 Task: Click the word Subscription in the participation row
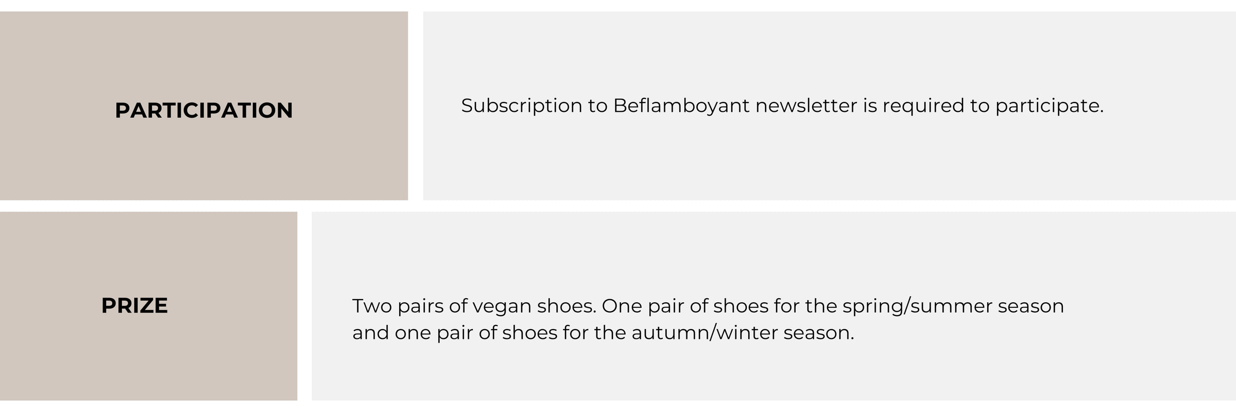click(522, 106)
